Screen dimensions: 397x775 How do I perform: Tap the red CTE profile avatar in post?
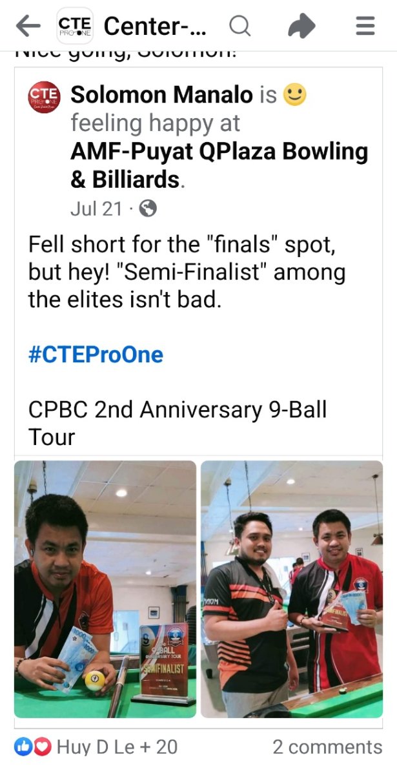(x=44, y=98)
